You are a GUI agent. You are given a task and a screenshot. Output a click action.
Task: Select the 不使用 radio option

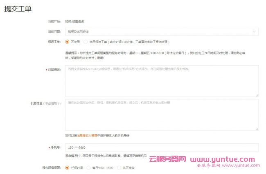pyautogui.click(x=68, y=42)
